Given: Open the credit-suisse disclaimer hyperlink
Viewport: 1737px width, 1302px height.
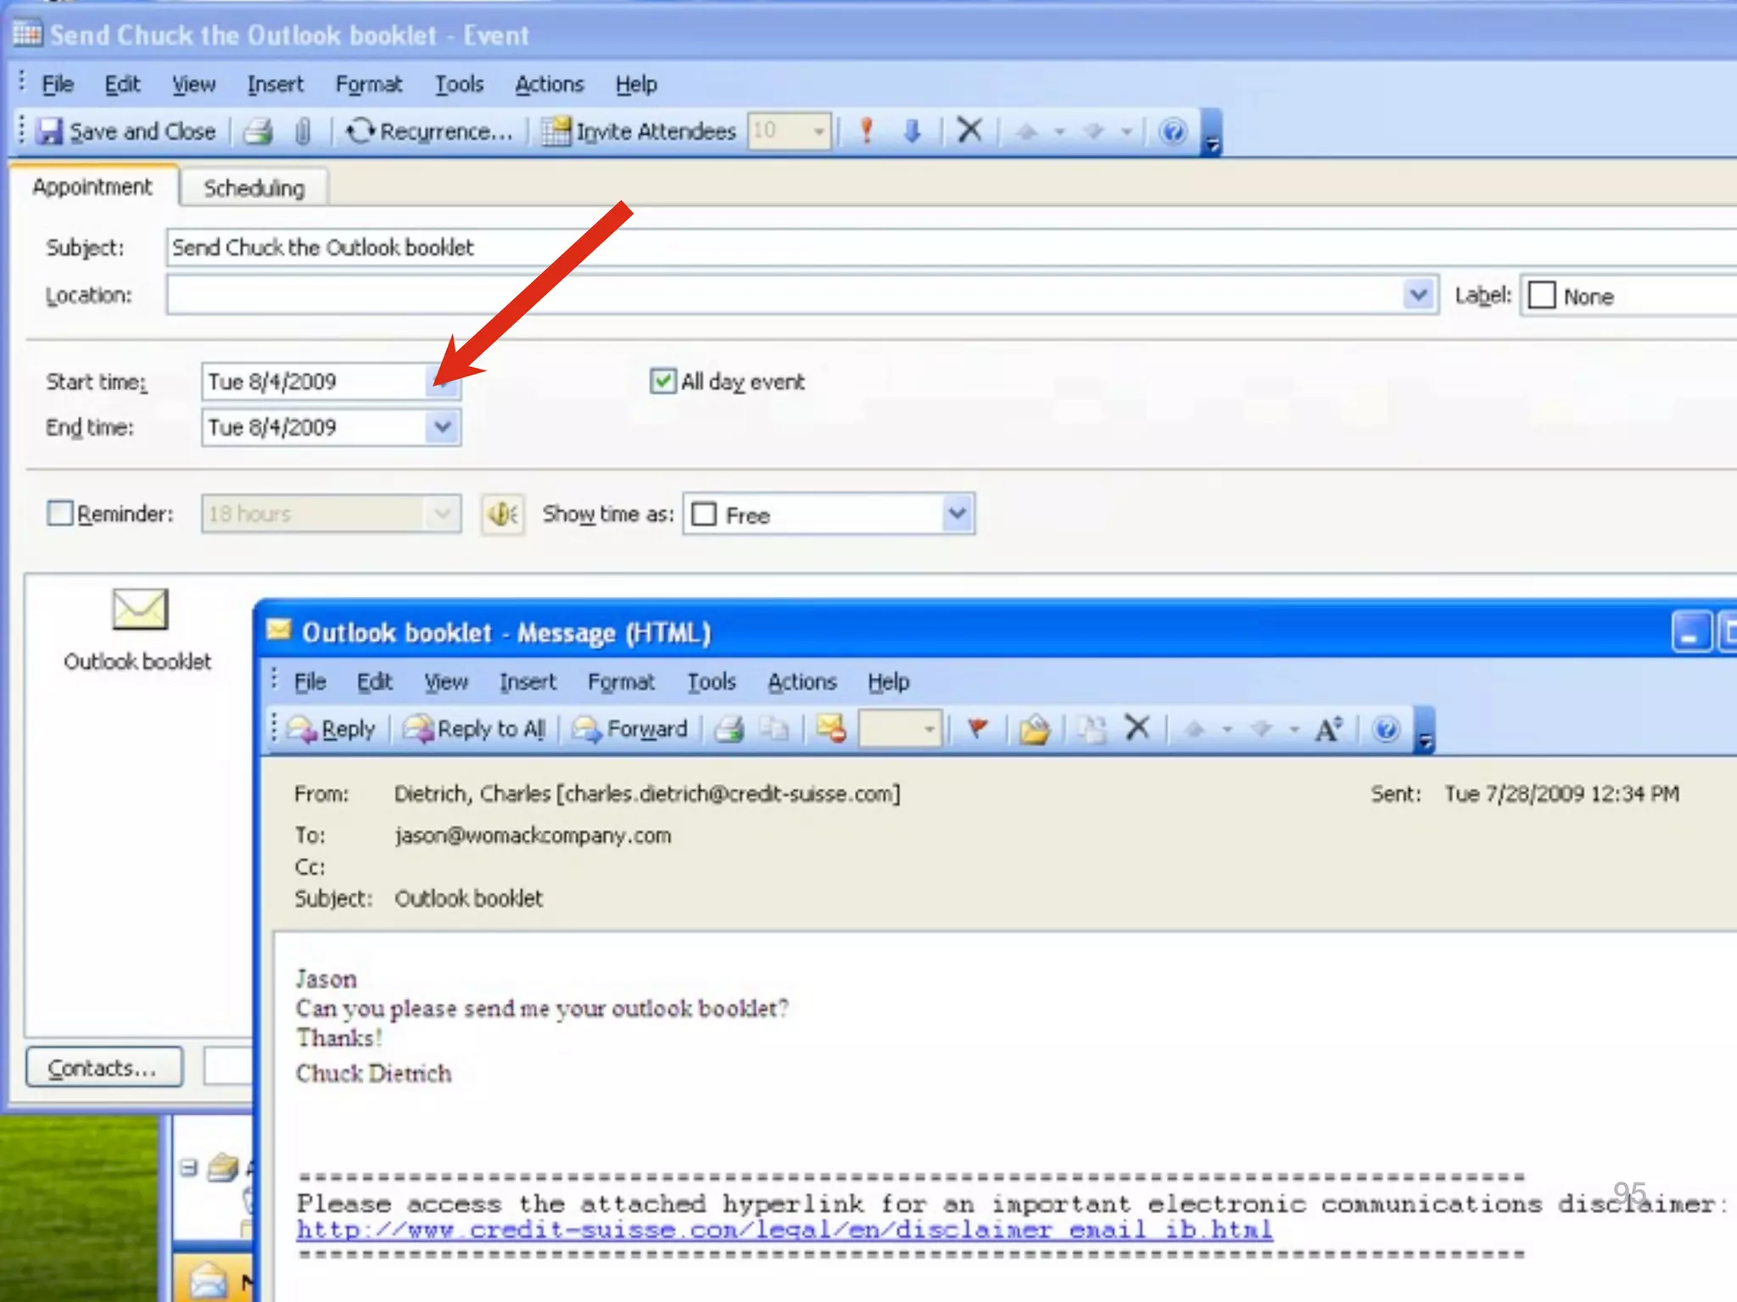Looking at the screenshot, I should tap(784, 1229).
